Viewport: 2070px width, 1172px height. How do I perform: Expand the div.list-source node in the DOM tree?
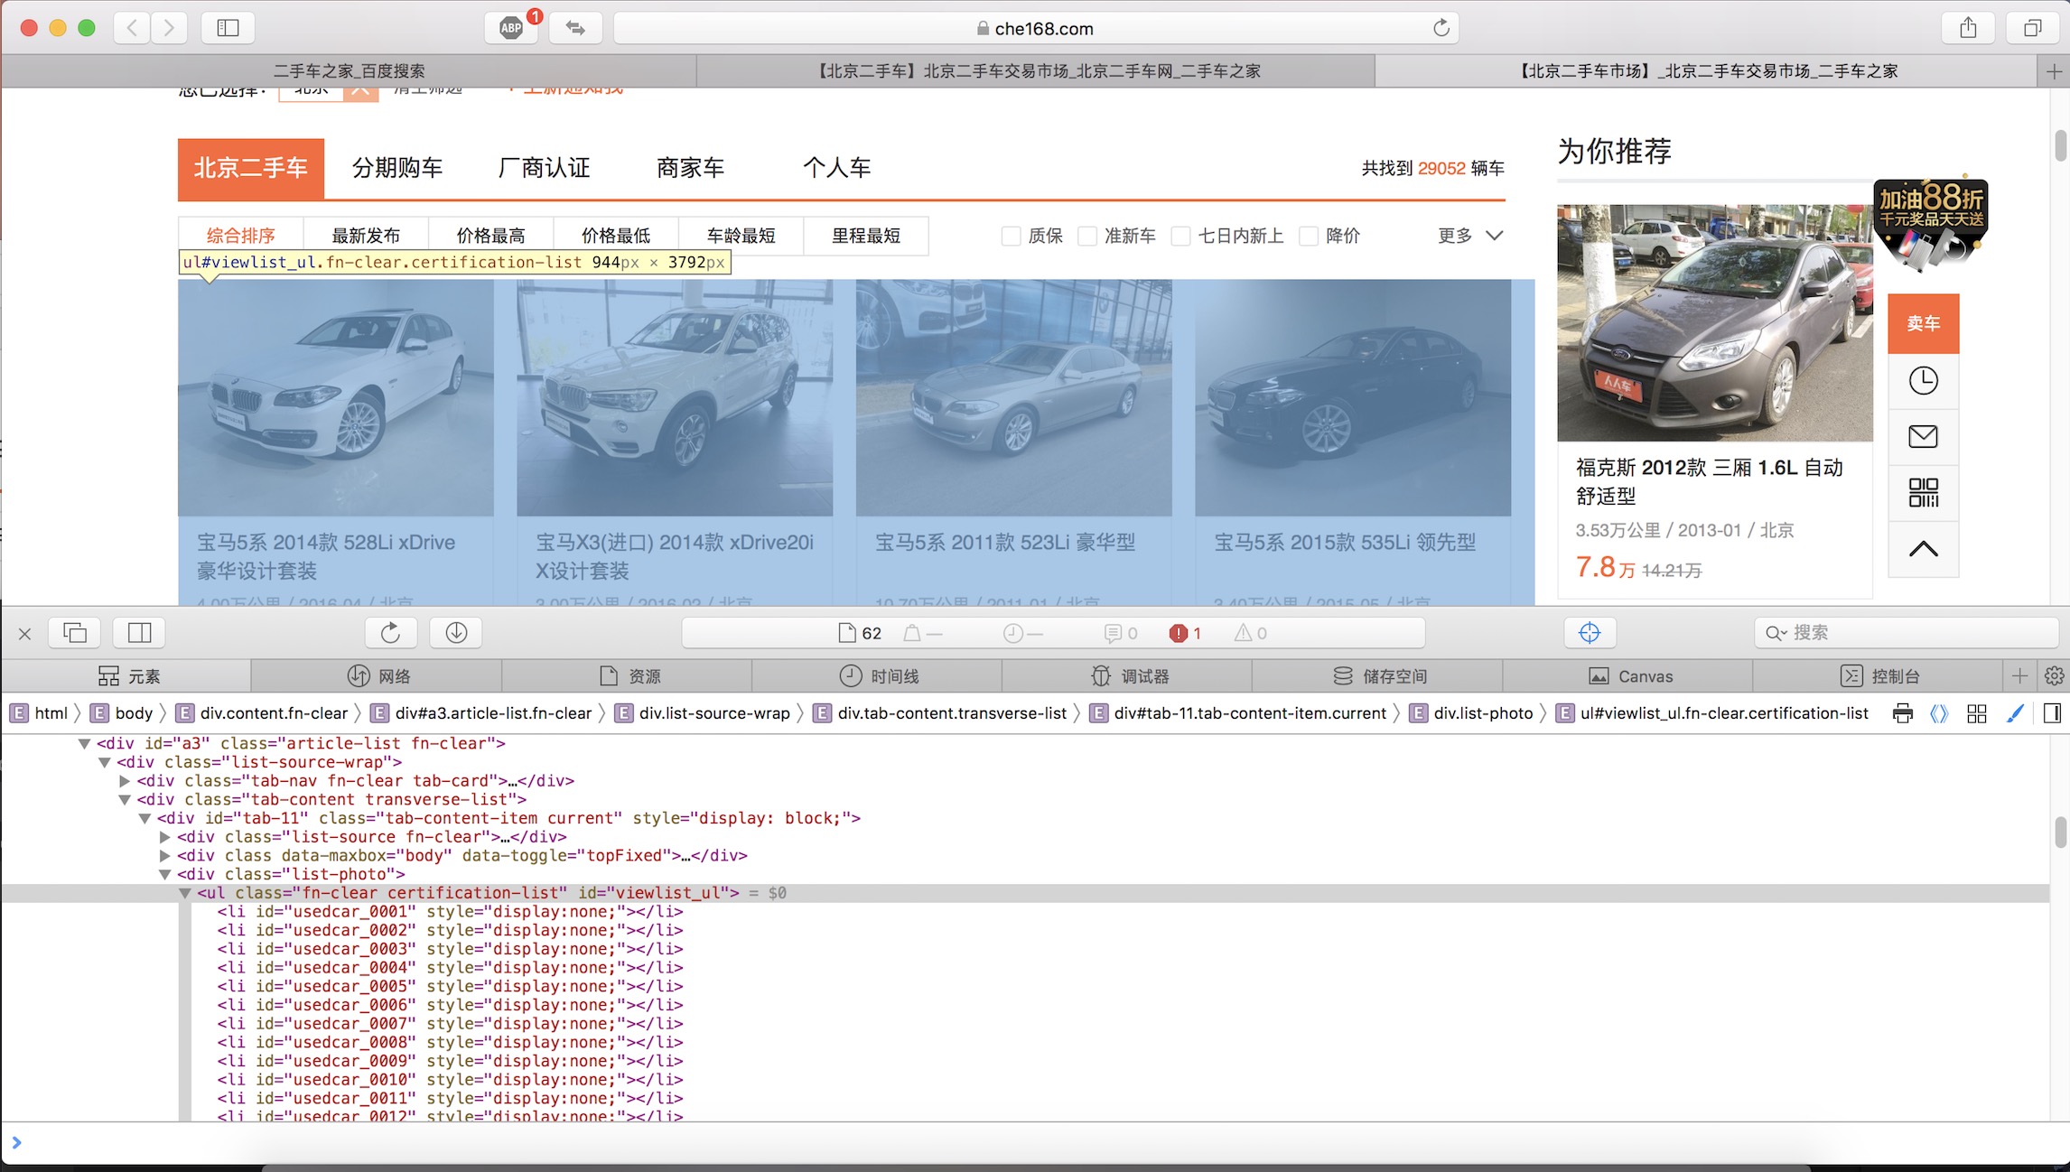[165, 836]
